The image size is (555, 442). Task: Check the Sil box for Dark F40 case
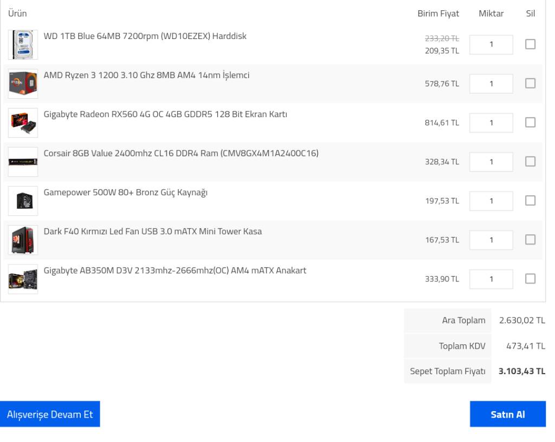coord(530,240)
